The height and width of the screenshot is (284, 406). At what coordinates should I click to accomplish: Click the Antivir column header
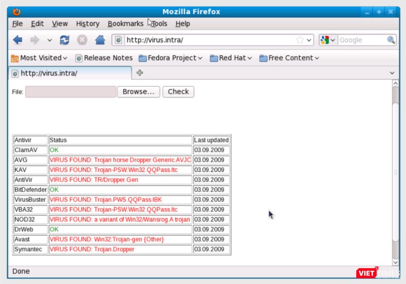tap(30, 140)
